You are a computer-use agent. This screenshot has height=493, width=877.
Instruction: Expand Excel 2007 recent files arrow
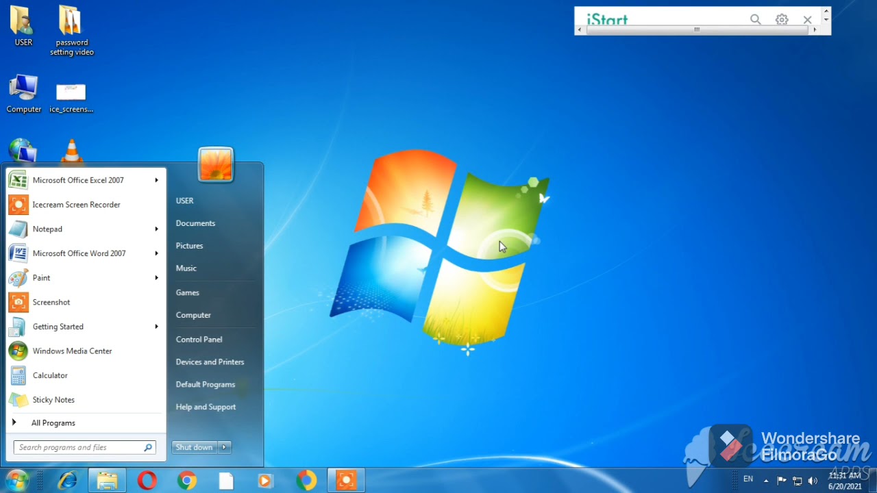pyautogui.click(x=156, y=180)
